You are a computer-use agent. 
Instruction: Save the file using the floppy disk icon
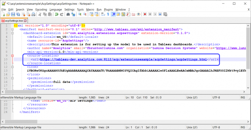[x=13, y=14]
